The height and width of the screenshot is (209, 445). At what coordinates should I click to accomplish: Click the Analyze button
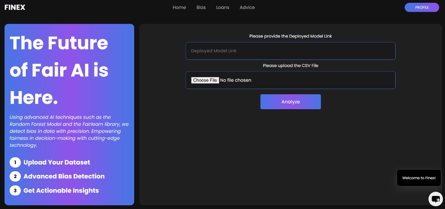tap(290, 102)
